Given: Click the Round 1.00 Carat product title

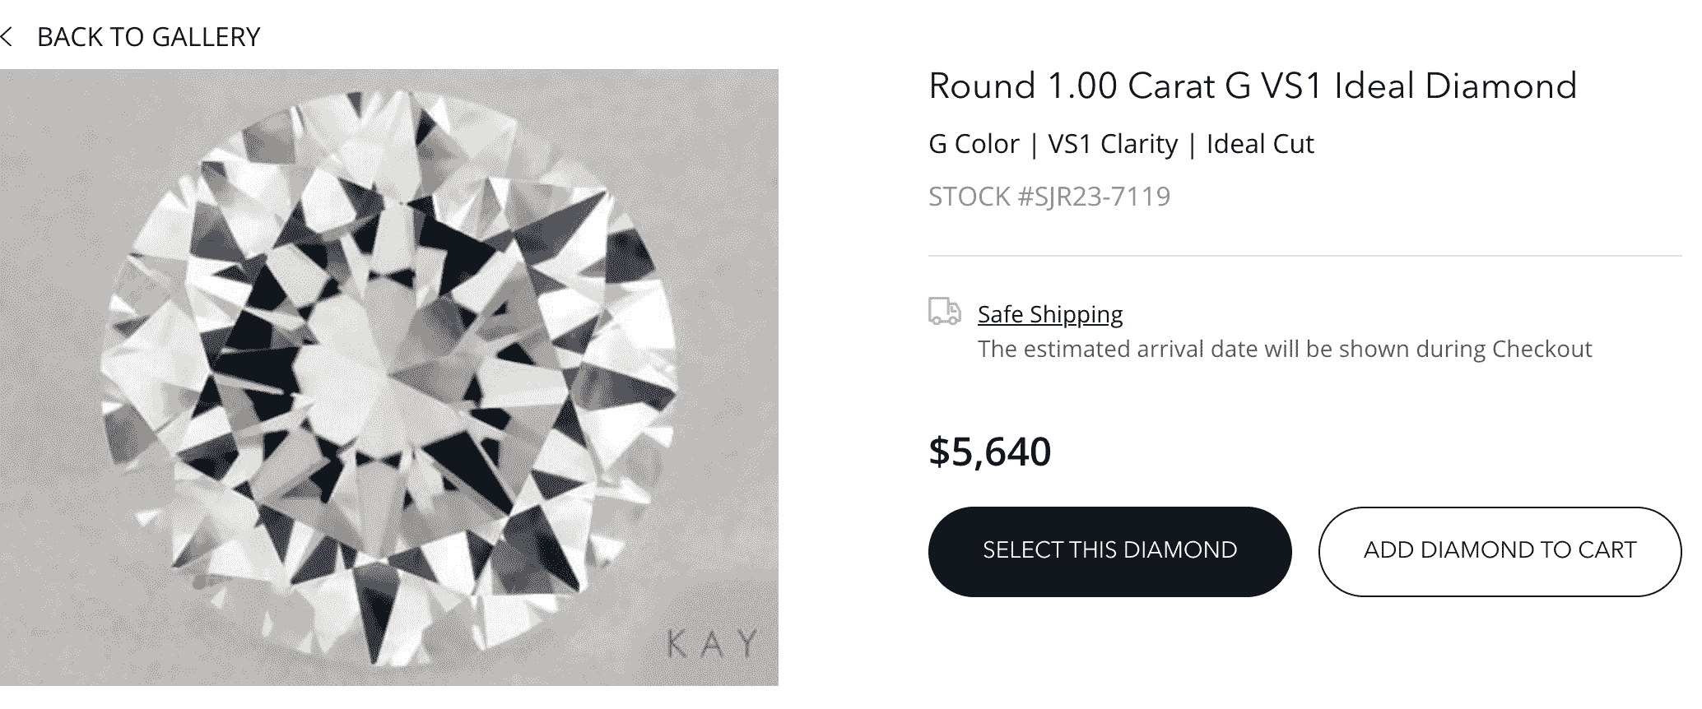Looking at the screenshot, I should point(1253,86).
